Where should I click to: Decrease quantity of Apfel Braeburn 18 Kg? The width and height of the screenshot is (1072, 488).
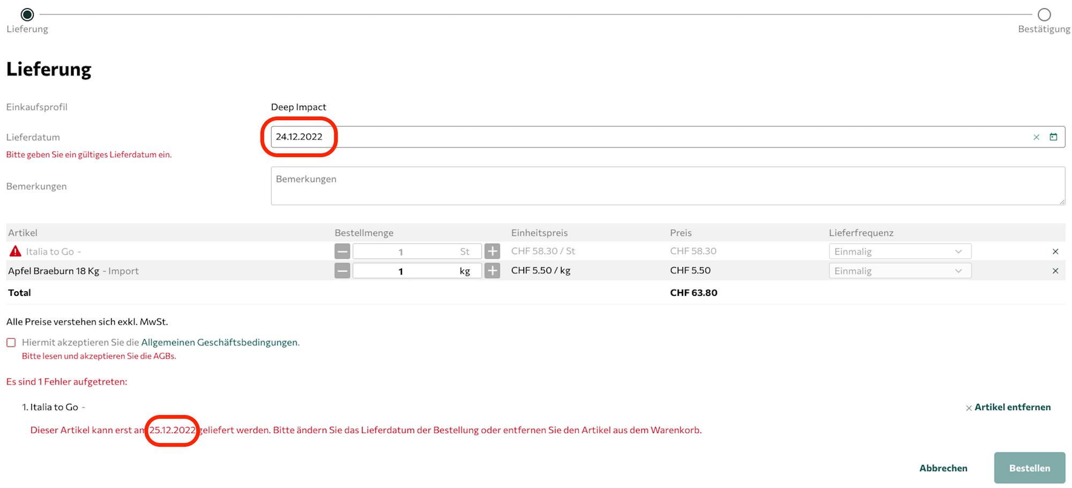(x=342, y=271)
